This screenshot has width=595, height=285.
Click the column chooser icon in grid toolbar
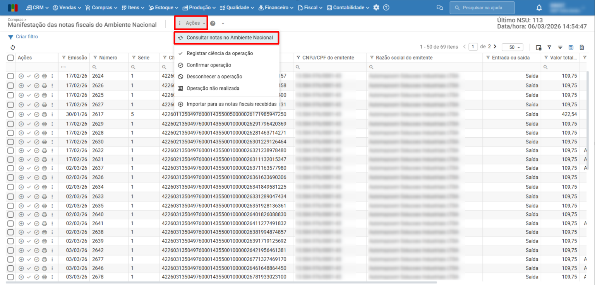(x=538, y=47)
